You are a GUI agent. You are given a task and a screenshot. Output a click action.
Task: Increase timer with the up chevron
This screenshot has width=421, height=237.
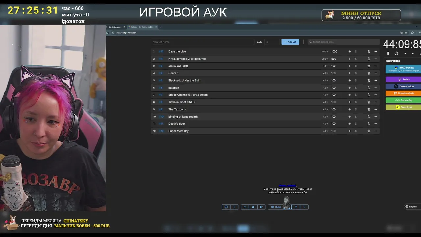(x=405, y=53)
